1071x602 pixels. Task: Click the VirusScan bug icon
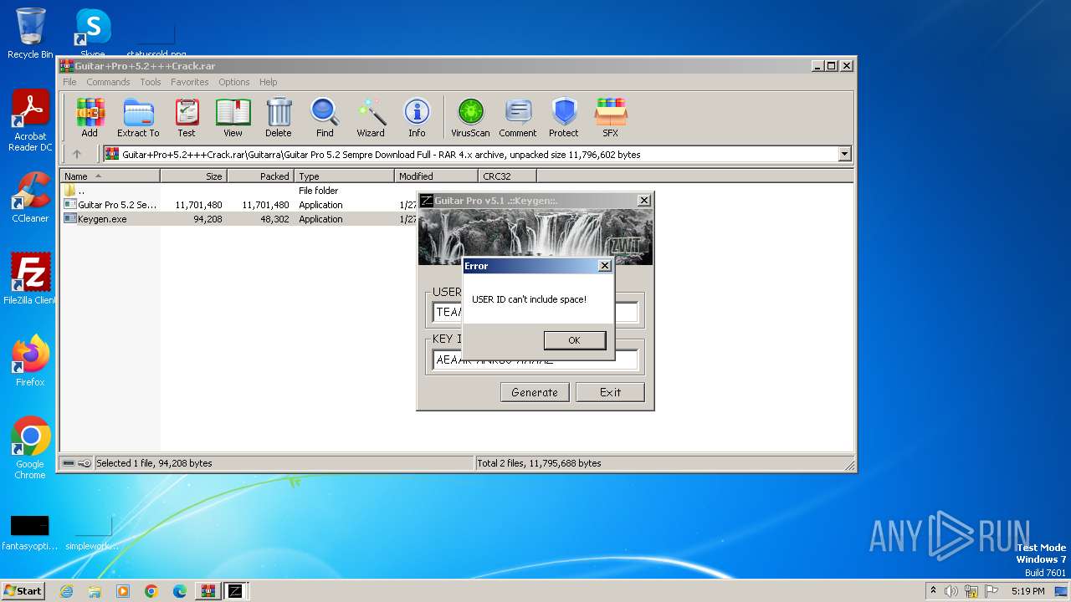coord(470,118)
